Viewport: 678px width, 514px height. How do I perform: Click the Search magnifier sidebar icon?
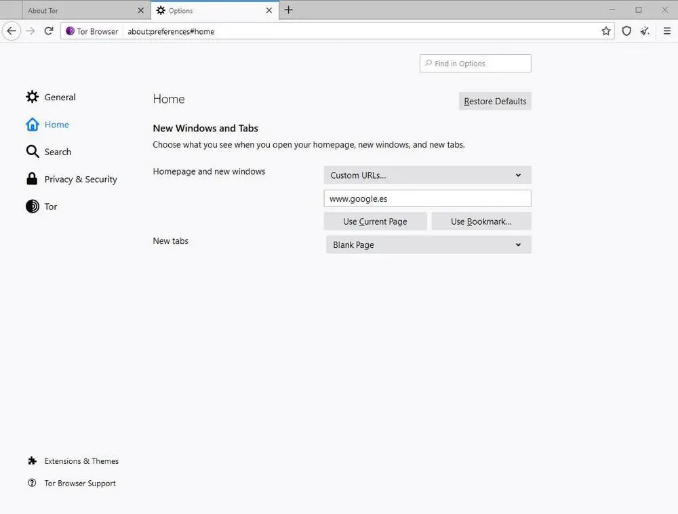point(33,152)
